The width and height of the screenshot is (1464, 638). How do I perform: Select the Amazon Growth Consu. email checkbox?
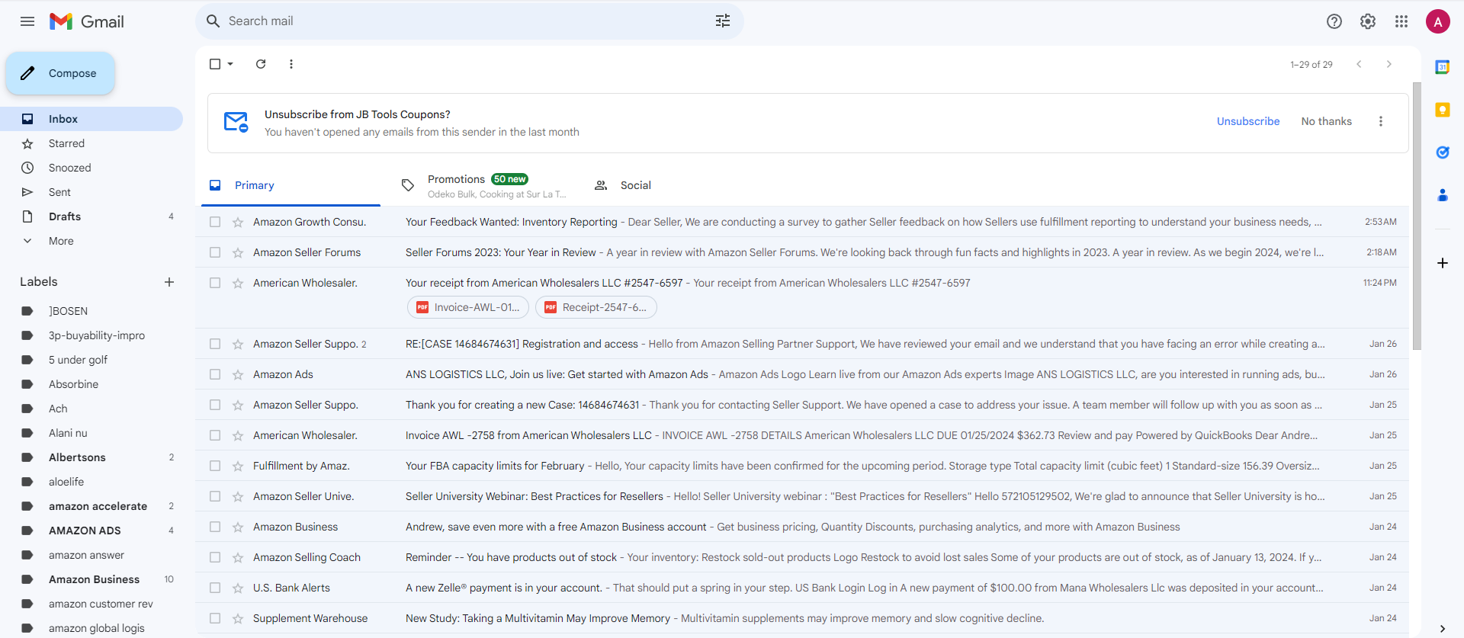[x=215, y=222]
